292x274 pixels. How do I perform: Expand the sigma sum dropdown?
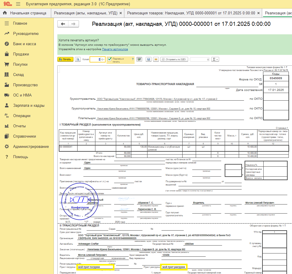[215, 59]
